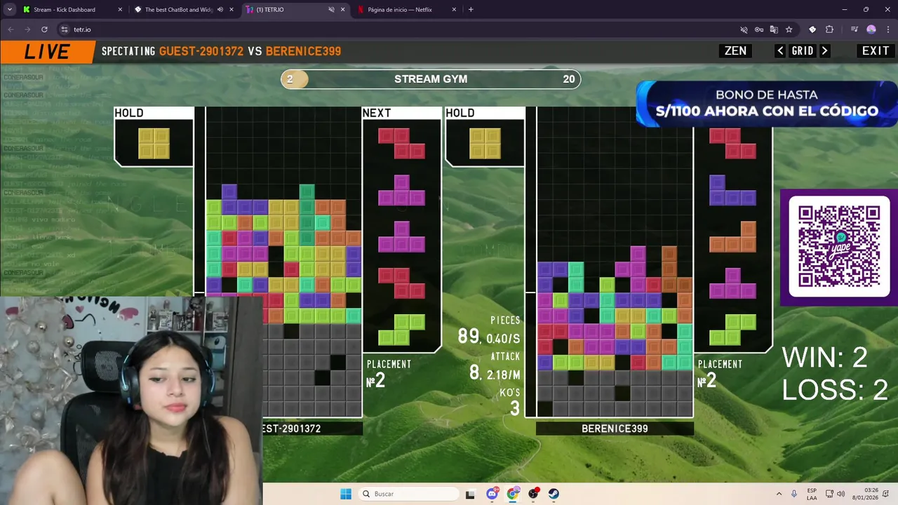Image resolution: width=898 pixels, height=505 pixels.
Task: Click the STREAM GYM score bar
Action: (431, 79)
